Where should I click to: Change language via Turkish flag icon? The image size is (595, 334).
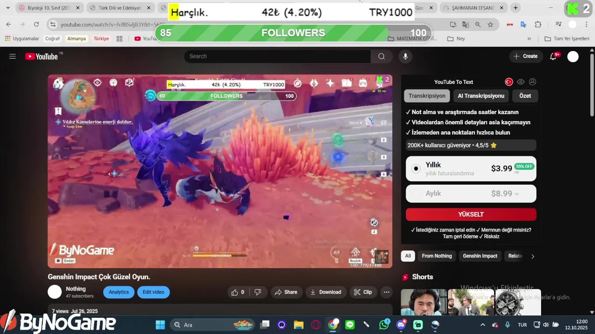coord(509,82)
